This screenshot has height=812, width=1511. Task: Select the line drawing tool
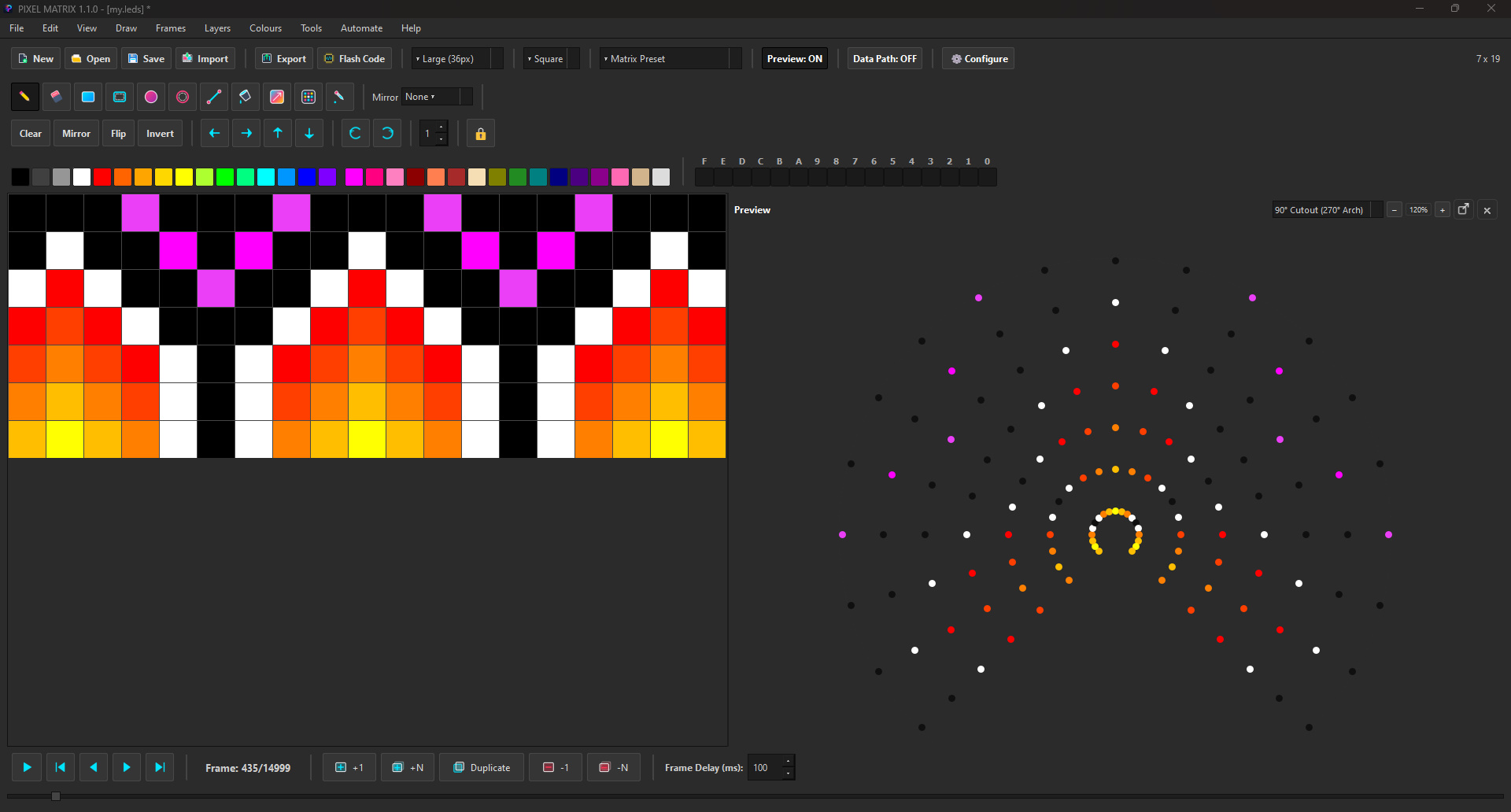214,97
